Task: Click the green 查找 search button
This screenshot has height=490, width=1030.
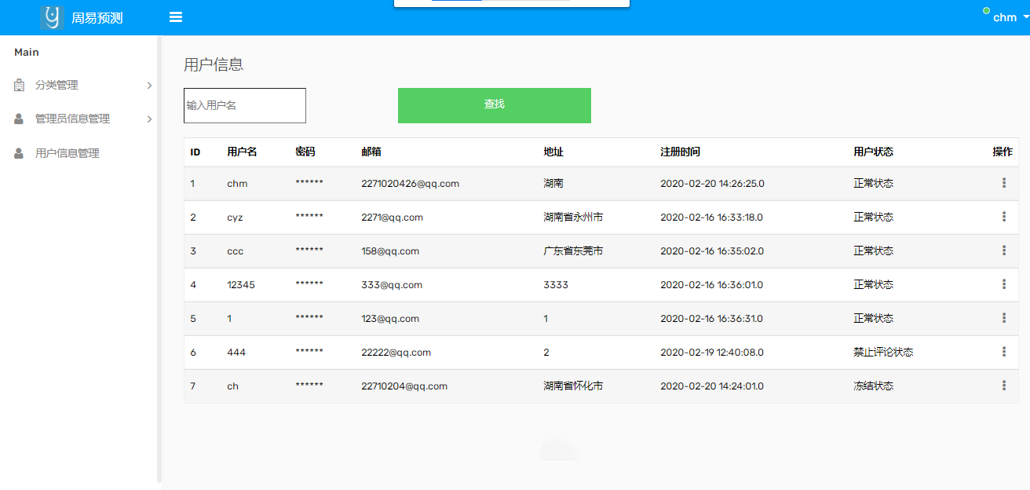Action: [x=494, y=105]
